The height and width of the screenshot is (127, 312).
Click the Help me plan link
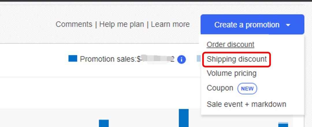(122, 24)
